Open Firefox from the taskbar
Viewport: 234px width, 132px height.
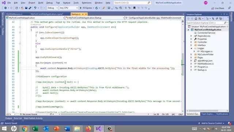point(88,129)
